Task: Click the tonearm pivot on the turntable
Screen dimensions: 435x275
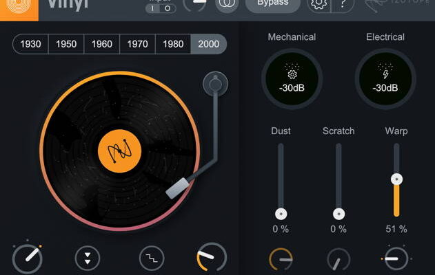Action: [216, 85]
